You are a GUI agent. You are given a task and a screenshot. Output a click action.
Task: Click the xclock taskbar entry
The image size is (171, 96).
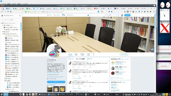point(97,94)
